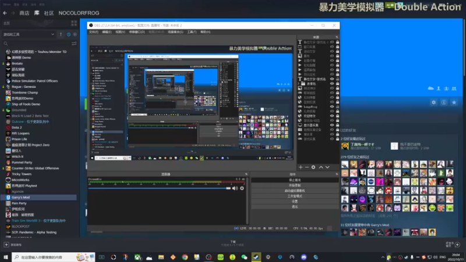This screenshot has height=262, width=466.
Task: Open the 视图(V) menu in OBS
Action: [x=121, y=32]
